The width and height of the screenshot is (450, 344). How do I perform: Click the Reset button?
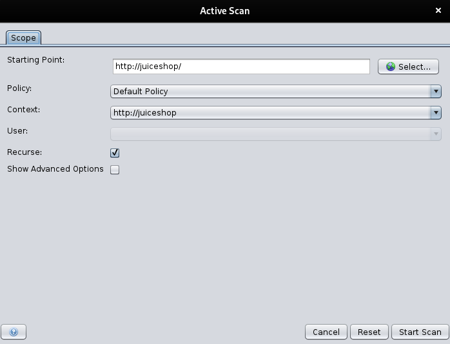pyautogui.click(x=369, y=332)
